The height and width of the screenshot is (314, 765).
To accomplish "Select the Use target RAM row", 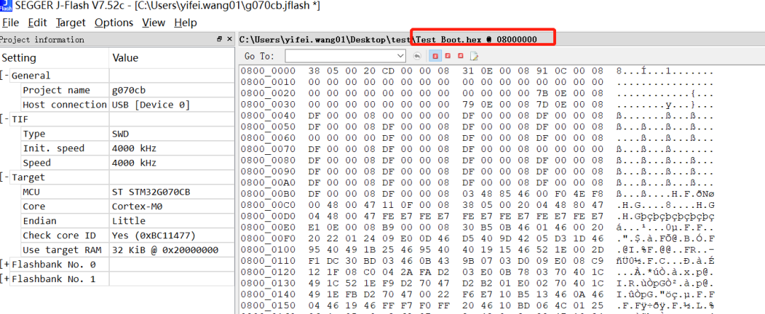I will click(117, 250).
